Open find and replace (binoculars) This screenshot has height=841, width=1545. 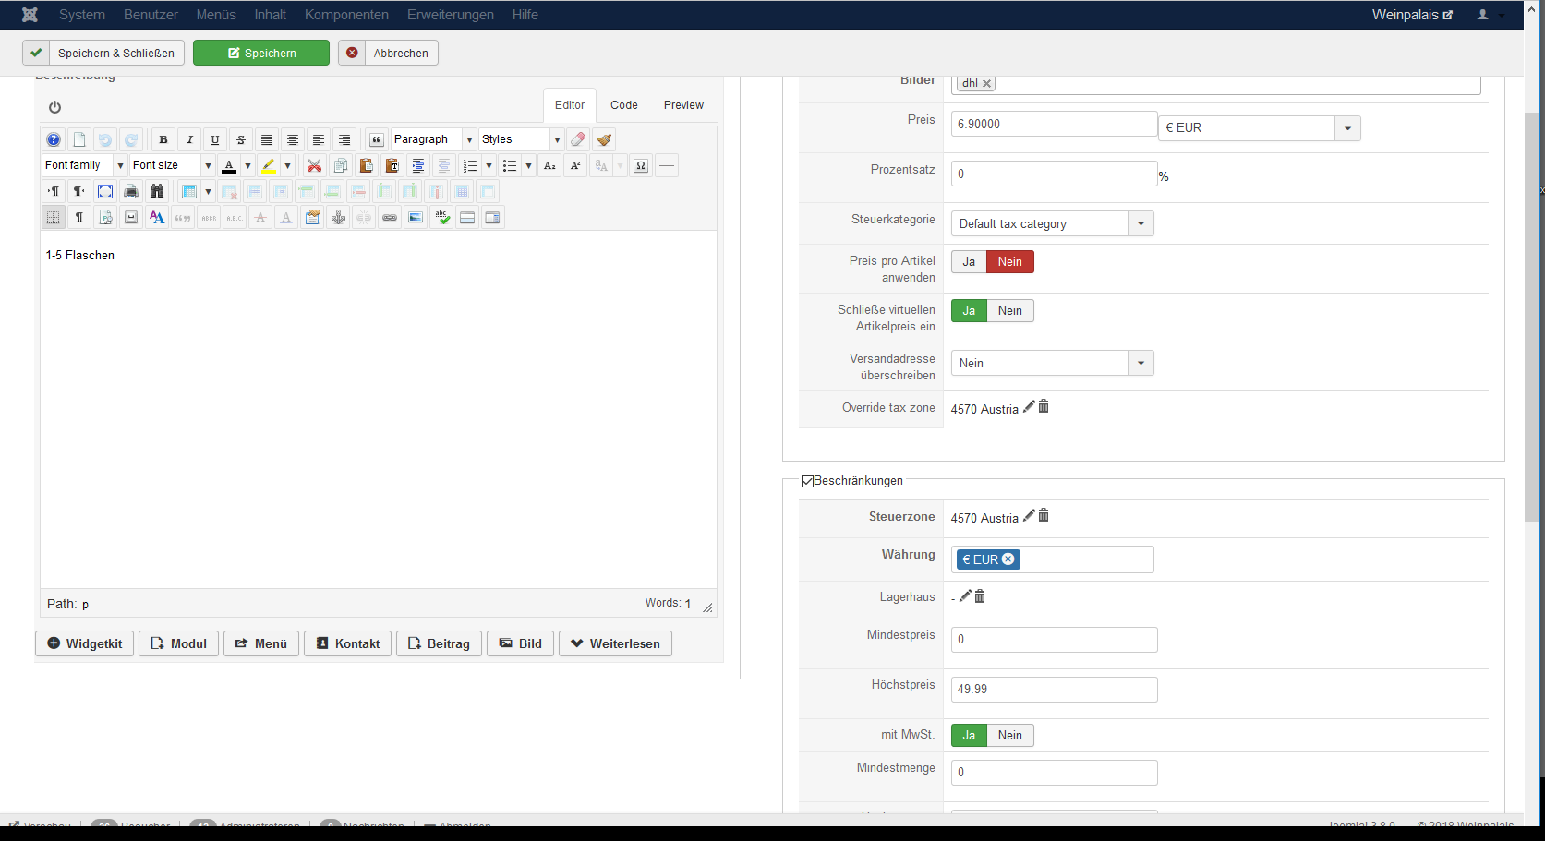(157, 191)
